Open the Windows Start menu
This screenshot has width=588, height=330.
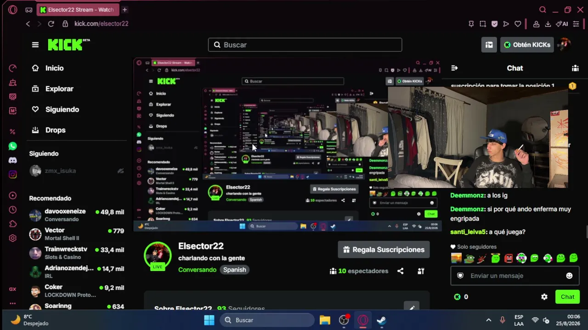tap(209, 320)
